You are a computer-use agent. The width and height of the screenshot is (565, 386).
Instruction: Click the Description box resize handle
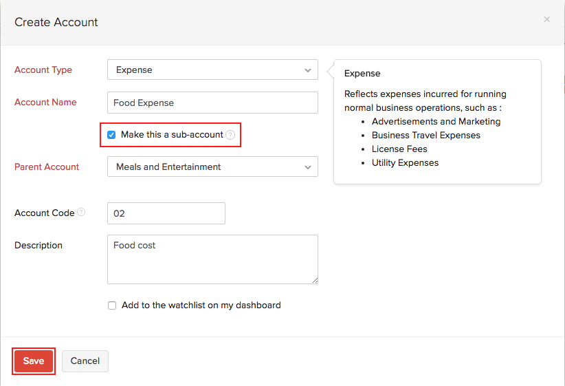(315, 280)
